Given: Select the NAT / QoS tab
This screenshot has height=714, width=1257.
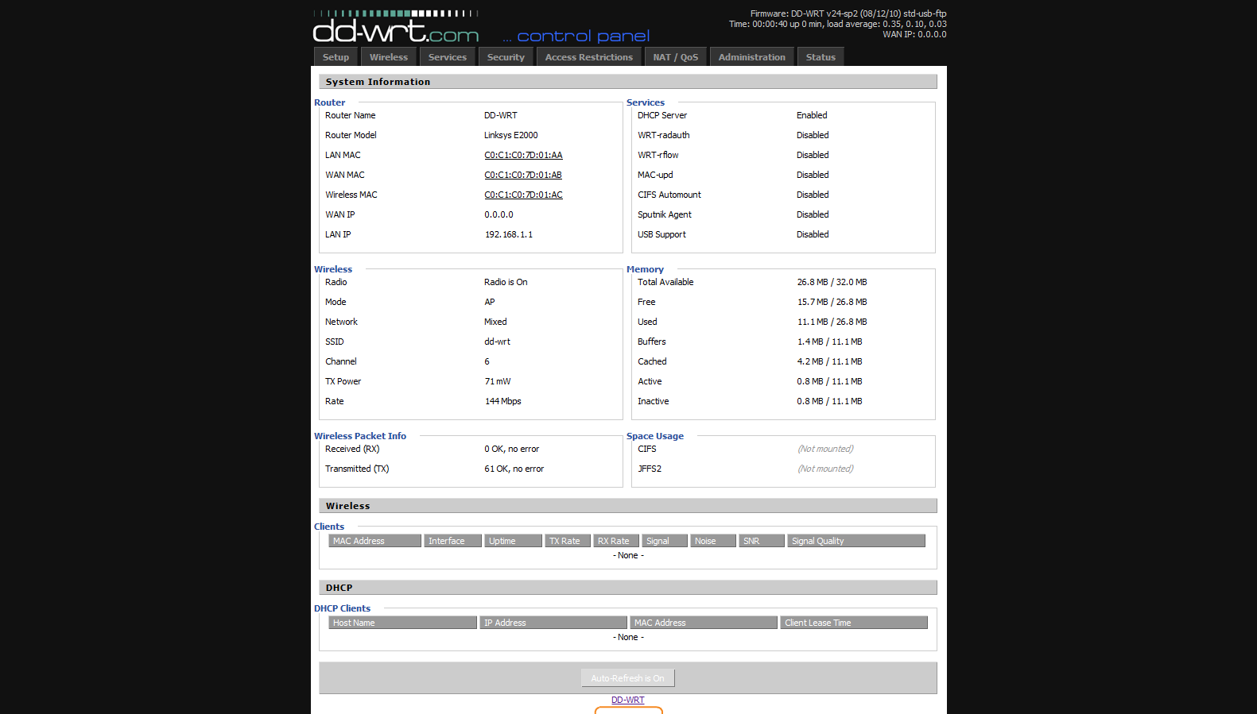Looking at the screenshot, I should click(676, 57).
